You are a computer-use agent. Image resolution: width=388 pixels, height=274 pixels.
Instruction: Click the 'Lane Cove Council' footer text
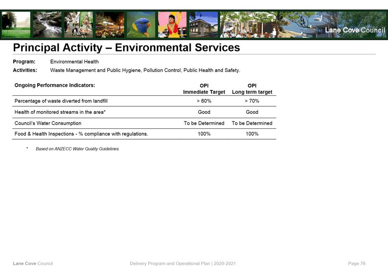[x=33, y=263]
